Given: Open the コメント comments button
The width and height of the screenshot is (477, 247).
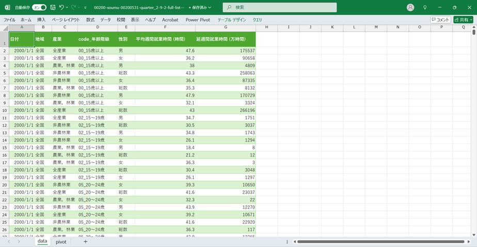Looking at the screenshot, I should click(x=440, y=20).
